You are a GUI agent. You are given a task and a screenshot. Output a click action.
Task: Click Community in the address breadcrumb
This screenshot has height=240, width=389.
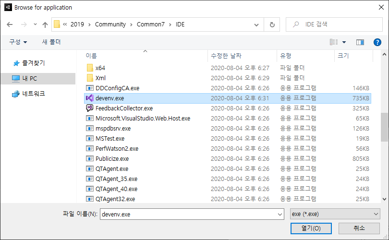click(110, 24)
